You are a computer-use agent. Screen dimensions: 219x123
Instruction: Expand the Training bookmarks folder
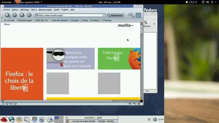tap(106, 20)
